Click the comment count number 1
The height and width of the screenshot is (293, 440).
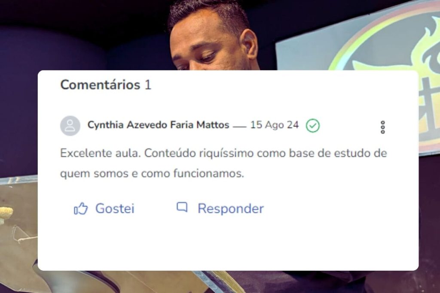(148, 85)
